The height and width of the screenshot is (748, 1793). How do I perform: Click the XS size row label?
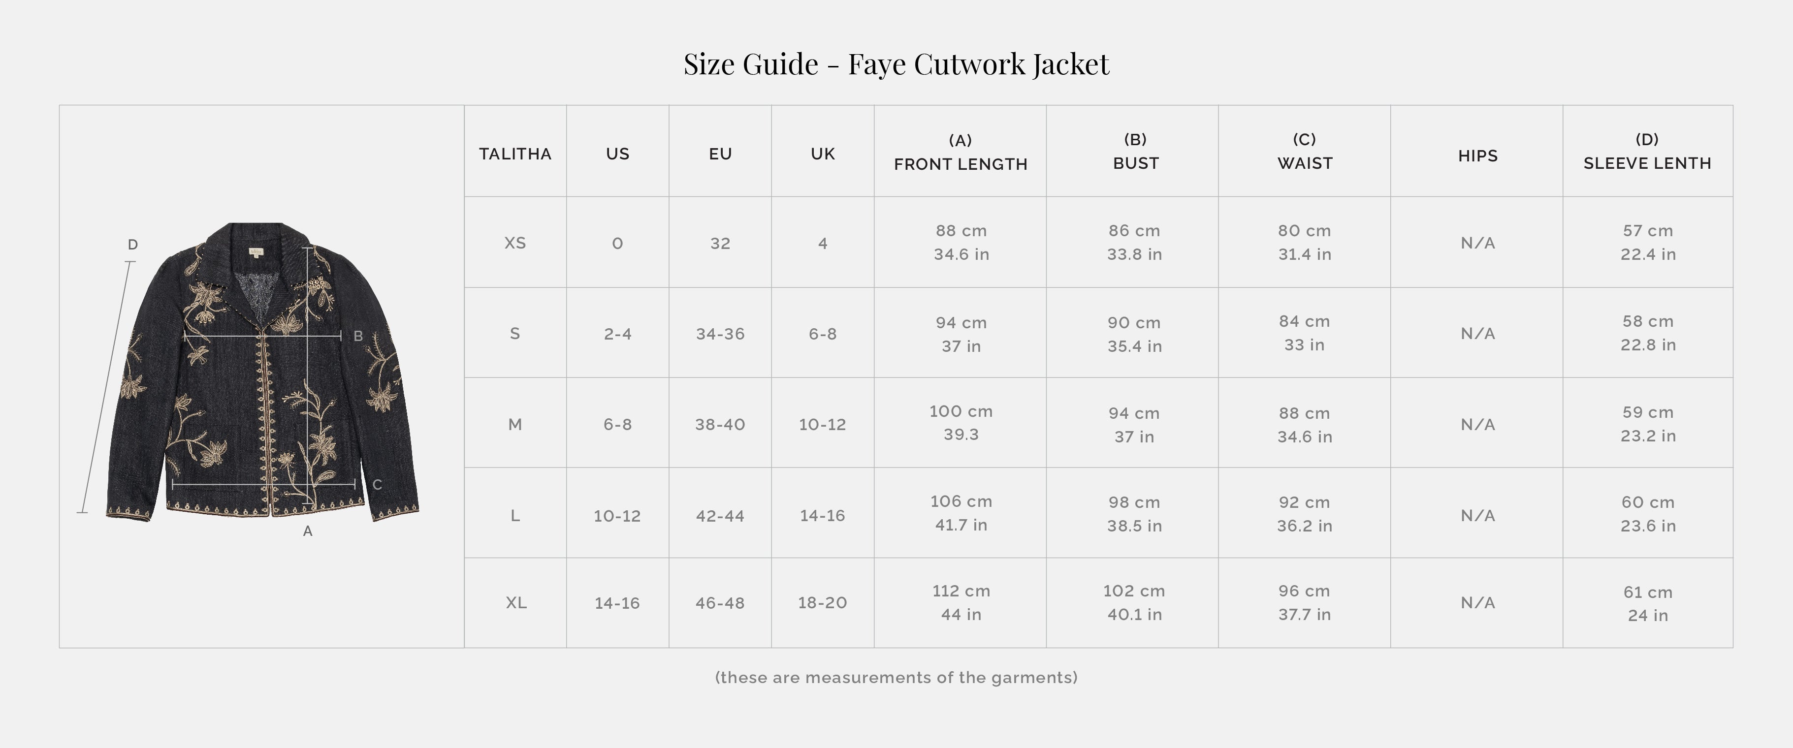[515, 243]
